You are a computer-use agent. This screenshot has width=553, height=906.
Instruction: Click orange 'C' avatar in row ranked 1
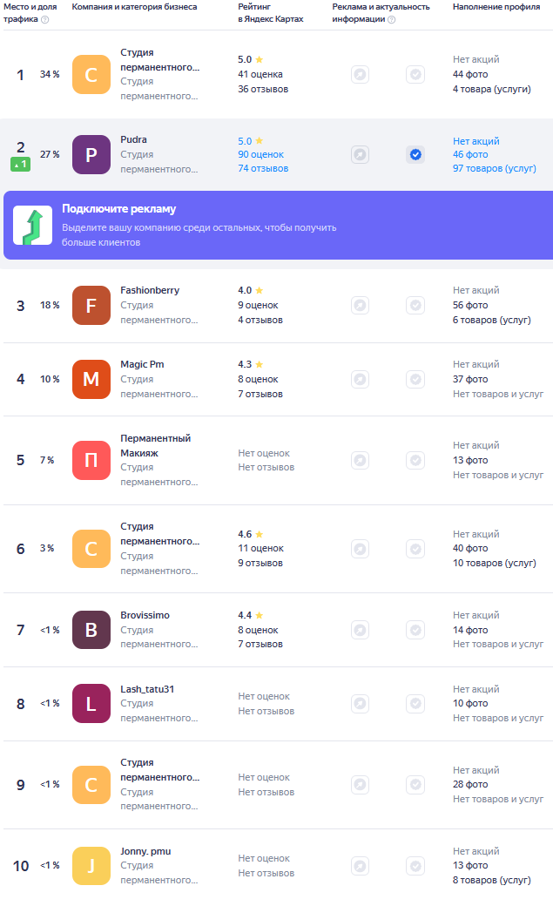point(91,75)
